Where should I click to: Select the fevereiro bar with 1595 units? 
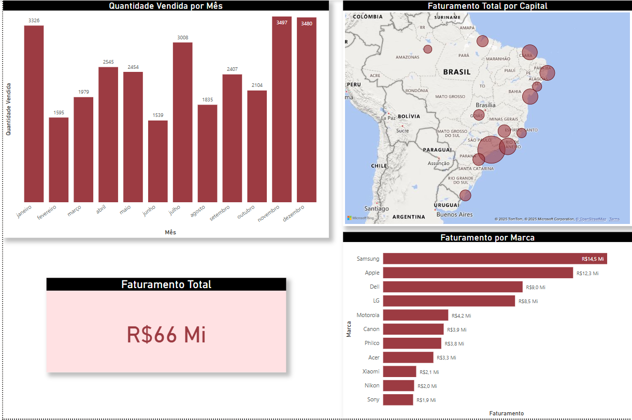(x=59, y=160)
